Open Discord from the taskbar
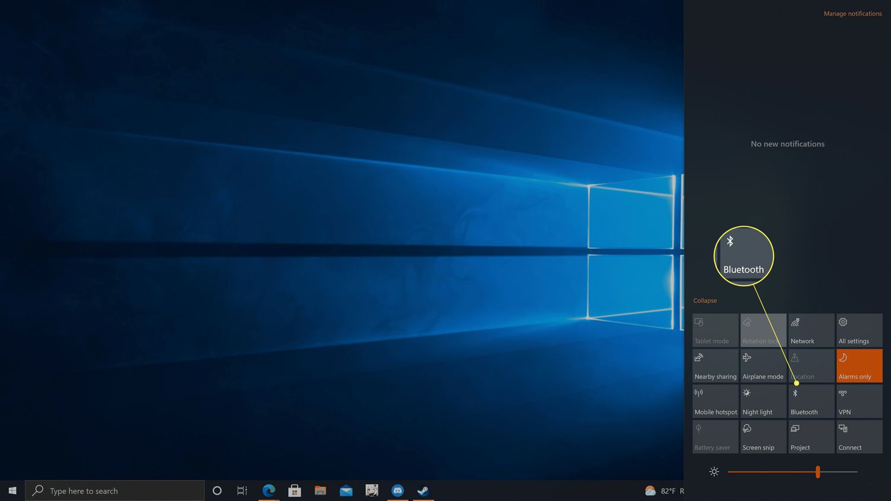The image size is (891, 501). pyautogui.click(x=397, y=491)
